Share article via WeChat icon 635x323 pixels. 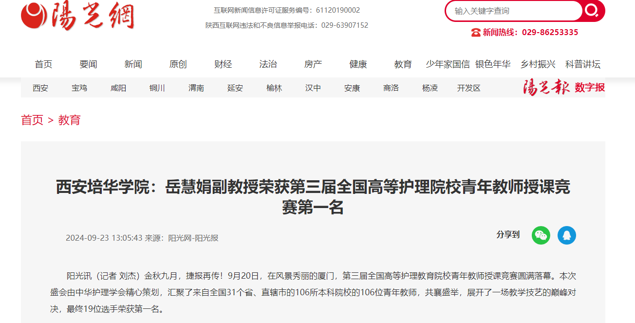point(541,235)
